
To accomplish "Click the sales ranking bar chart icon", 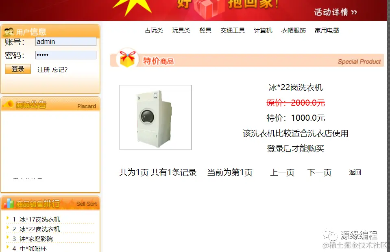I will (x=9, y=204).
